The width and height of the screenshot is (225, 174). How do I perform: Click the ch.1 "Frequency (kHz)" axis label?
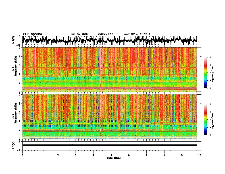click(x=16, y=66)
